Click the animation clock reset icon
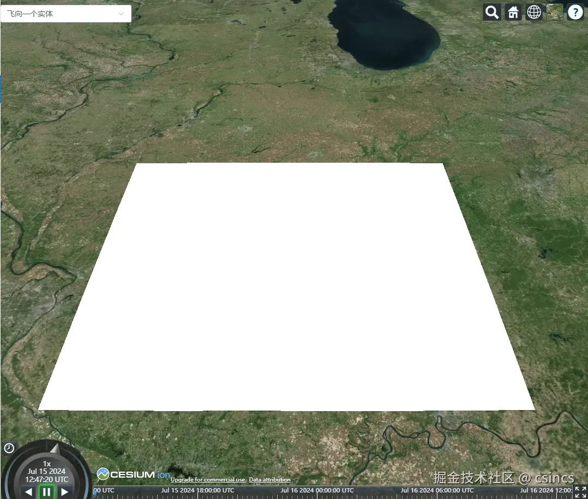Viewport: 588px width, 499px height. coord(9,448)
